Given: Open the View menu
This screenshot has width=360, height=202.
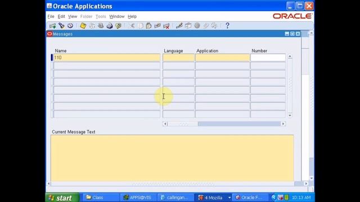Looking at the screenshot, I should (x=73, y=16).
